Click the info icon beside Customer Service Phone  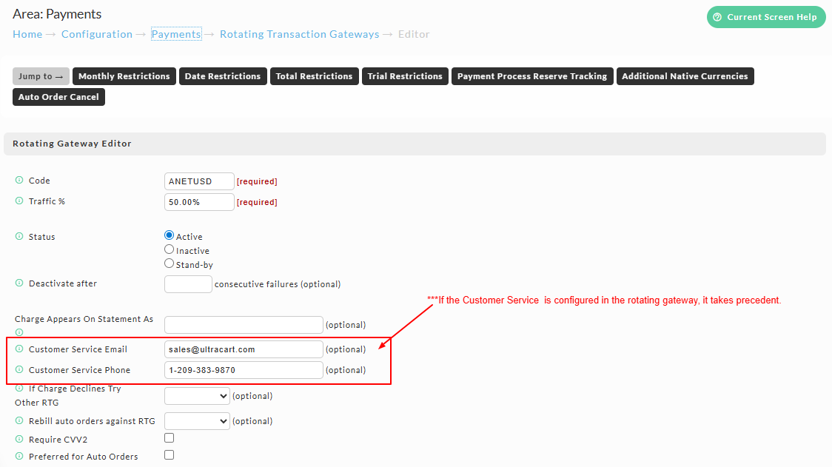[x=19, y=369]
